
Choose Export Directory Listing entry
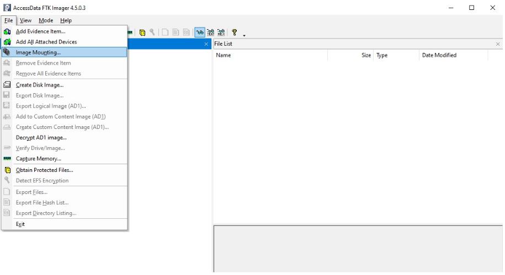point(64,213)
